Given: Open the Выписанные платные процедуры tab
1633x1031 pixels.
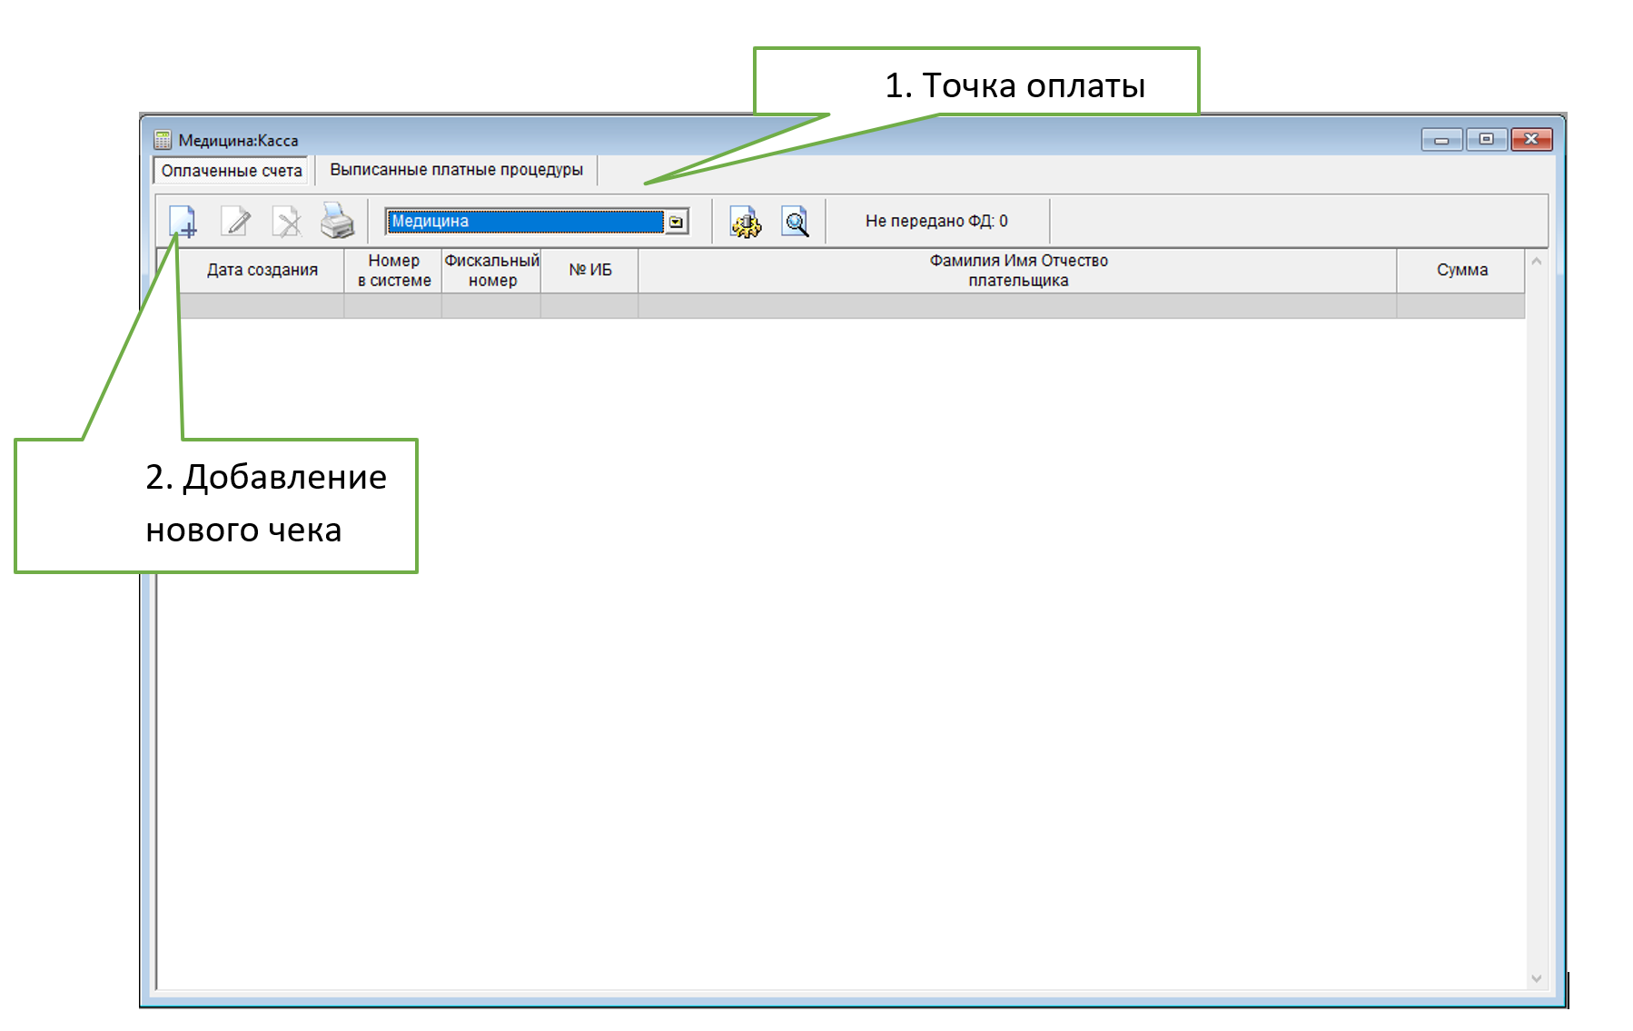Looking at the screenshot, I should (456, 170).
